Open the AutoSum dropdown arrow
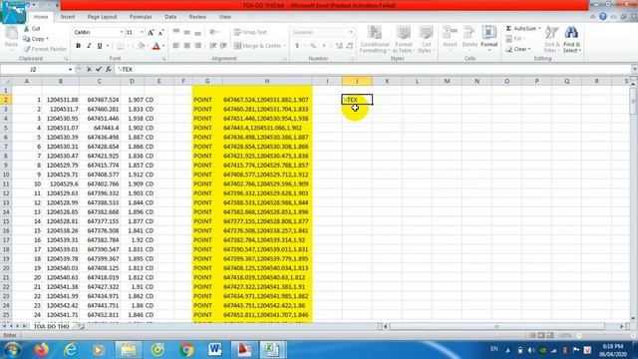 pyautogui.click(x=539, y=29)
